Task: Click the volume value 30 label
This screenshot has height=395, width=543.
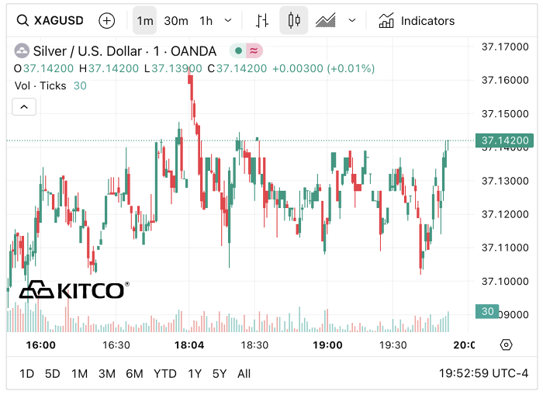Action: pos(487,311)
